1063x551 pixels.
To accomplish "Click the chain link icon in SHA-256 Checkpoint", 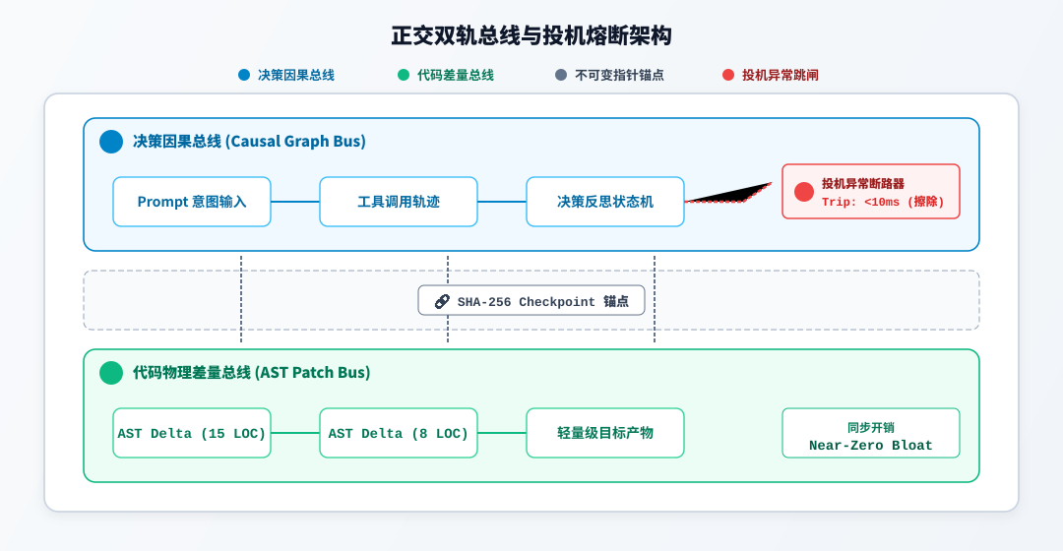I will click(442, 302).
